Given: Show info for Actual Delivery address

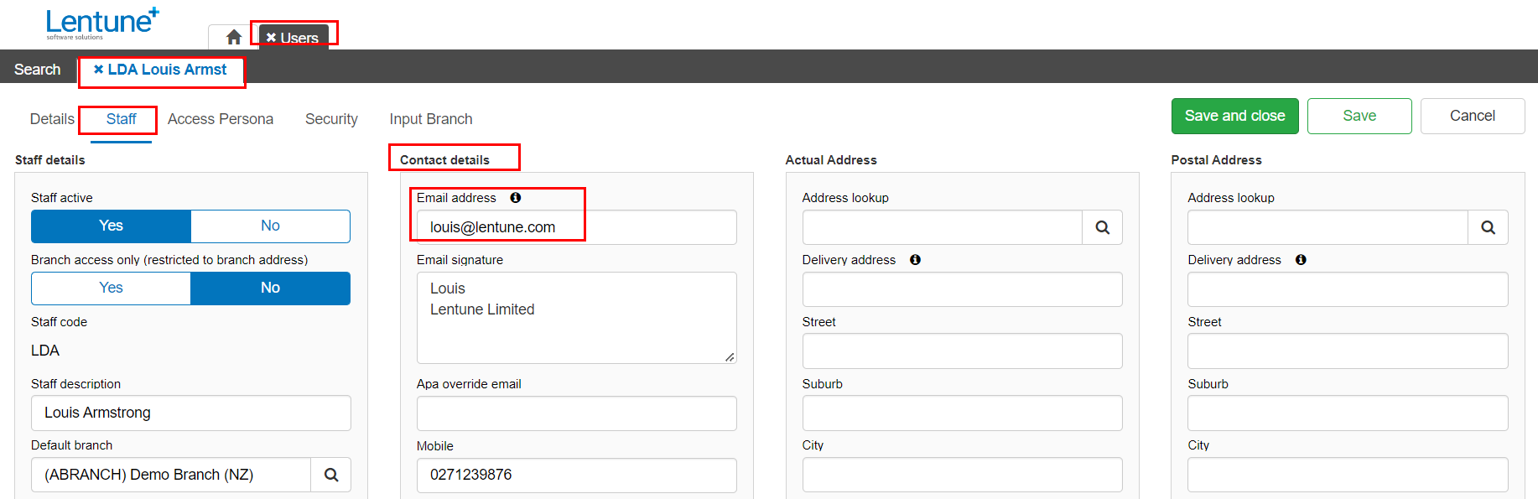Looking at the screenshot, I should pos(915,260).
